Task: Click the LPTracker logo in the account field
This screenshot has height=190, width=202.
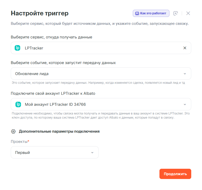Action: [18, 104]
